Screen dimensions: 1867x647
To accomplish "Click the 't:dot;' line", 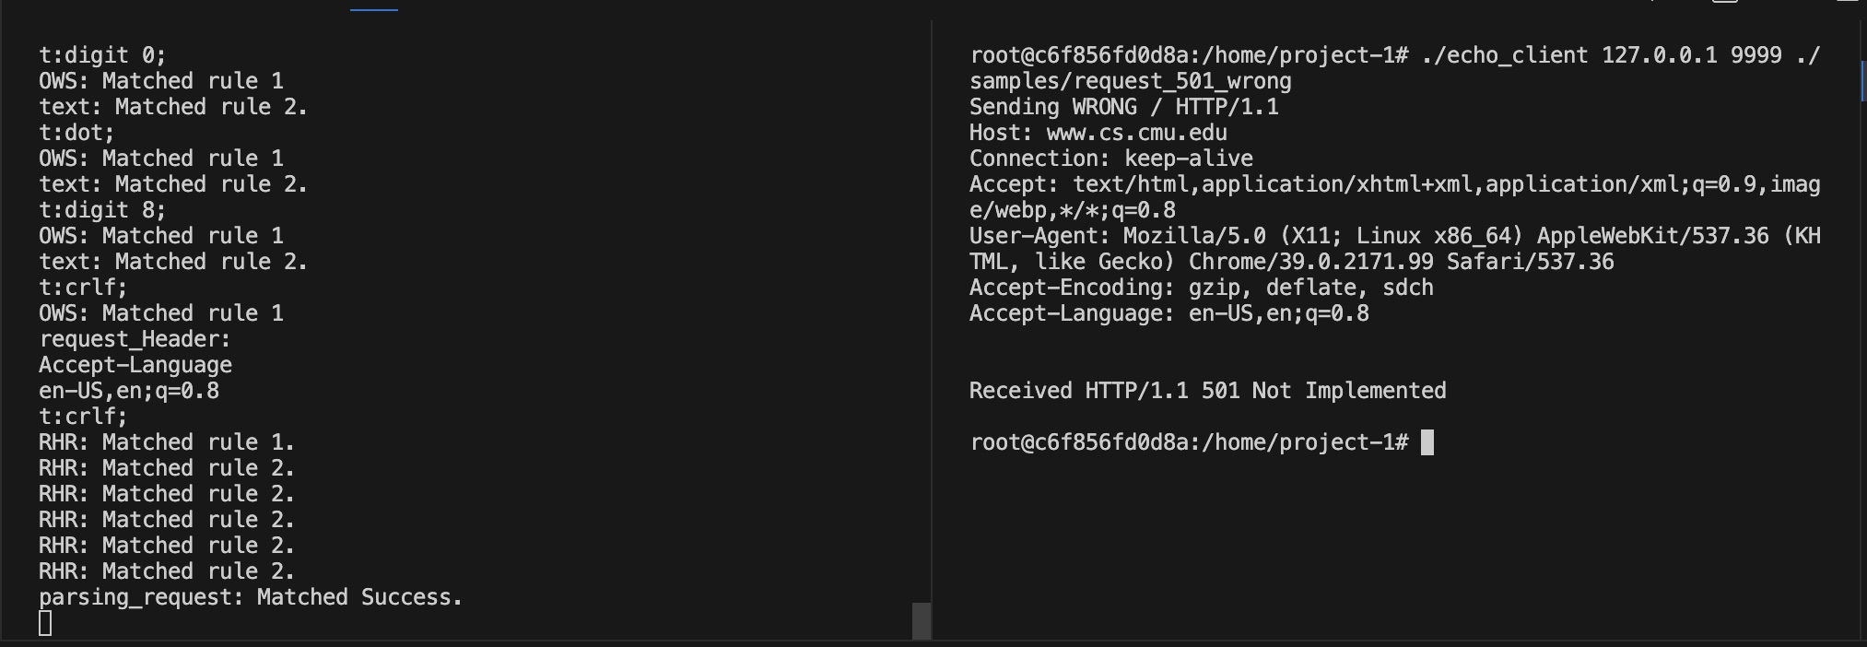I will pos(76,133).
